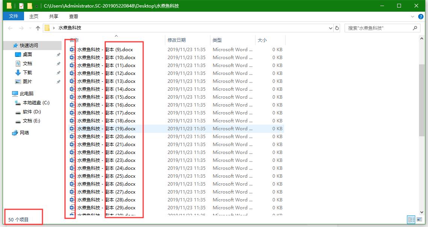428x227 pixels.
Task: Select 本地磁盘 (C:) in the navigation pane
Action: pos(36,103)
